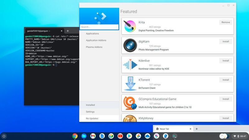The height and width of the screenshot is (140, 249).
Task: Maximize the Discover window
Action: tap(228, 5)
